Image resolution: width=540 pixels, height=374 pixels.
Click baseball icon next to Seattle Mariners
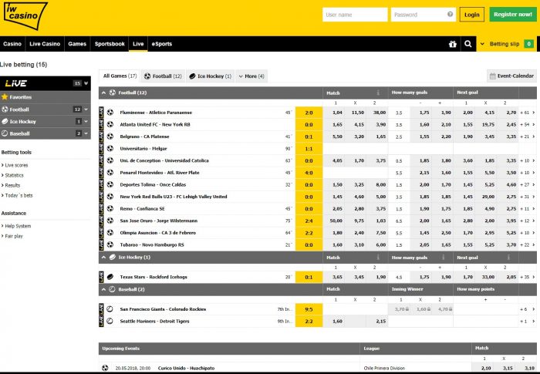coord(110,321)
